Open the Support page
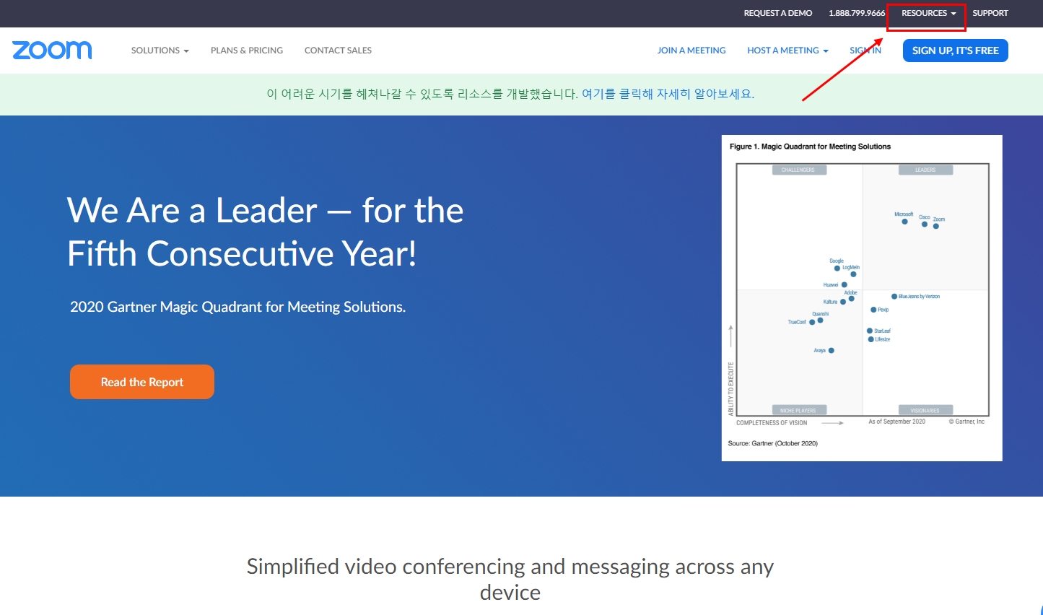The height and width of the screenshot is (615, 1043). 990,13
